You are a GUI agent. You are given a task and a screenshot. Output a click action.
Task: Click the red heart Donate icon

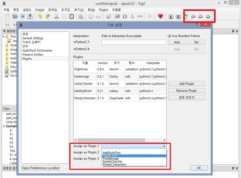160,16
